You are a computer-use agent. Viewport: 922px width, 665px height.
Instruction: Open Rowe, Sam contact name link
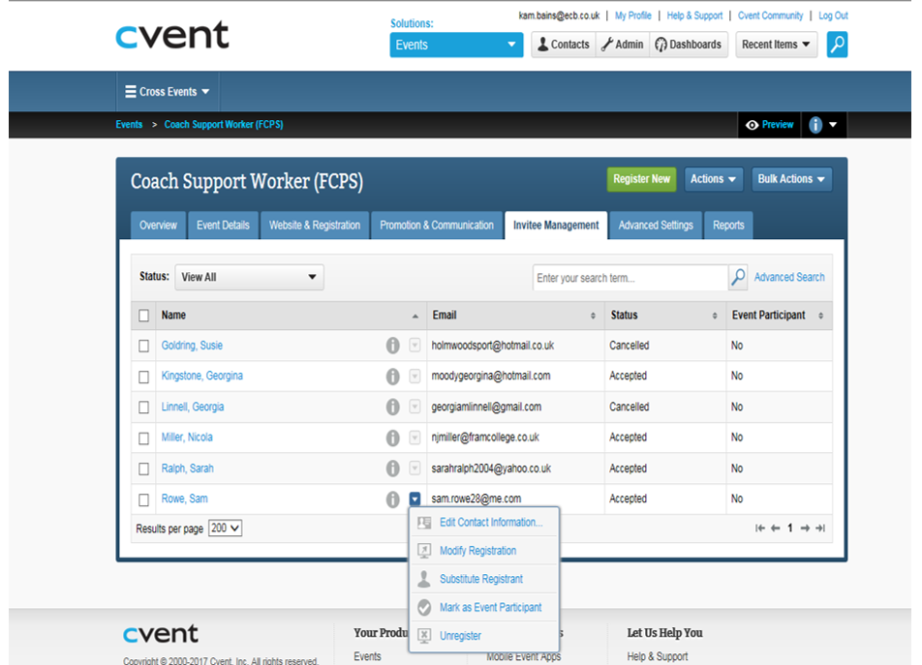(185, 499)
